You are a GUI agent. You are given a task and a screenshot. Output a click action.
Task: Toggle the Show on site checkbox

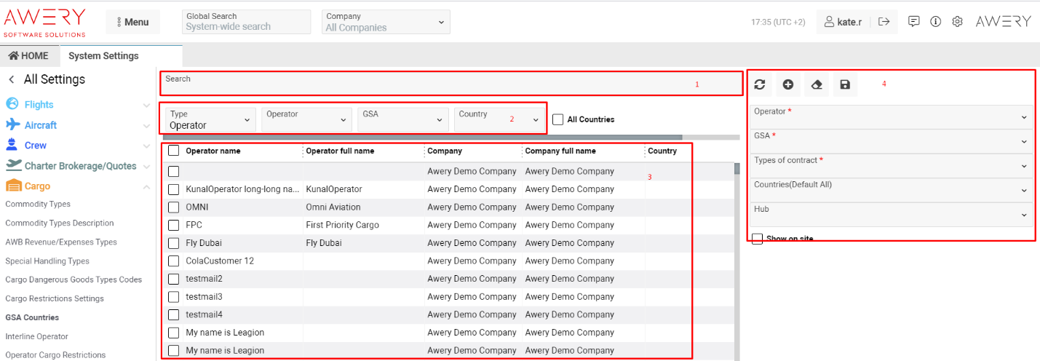(758, 239)
